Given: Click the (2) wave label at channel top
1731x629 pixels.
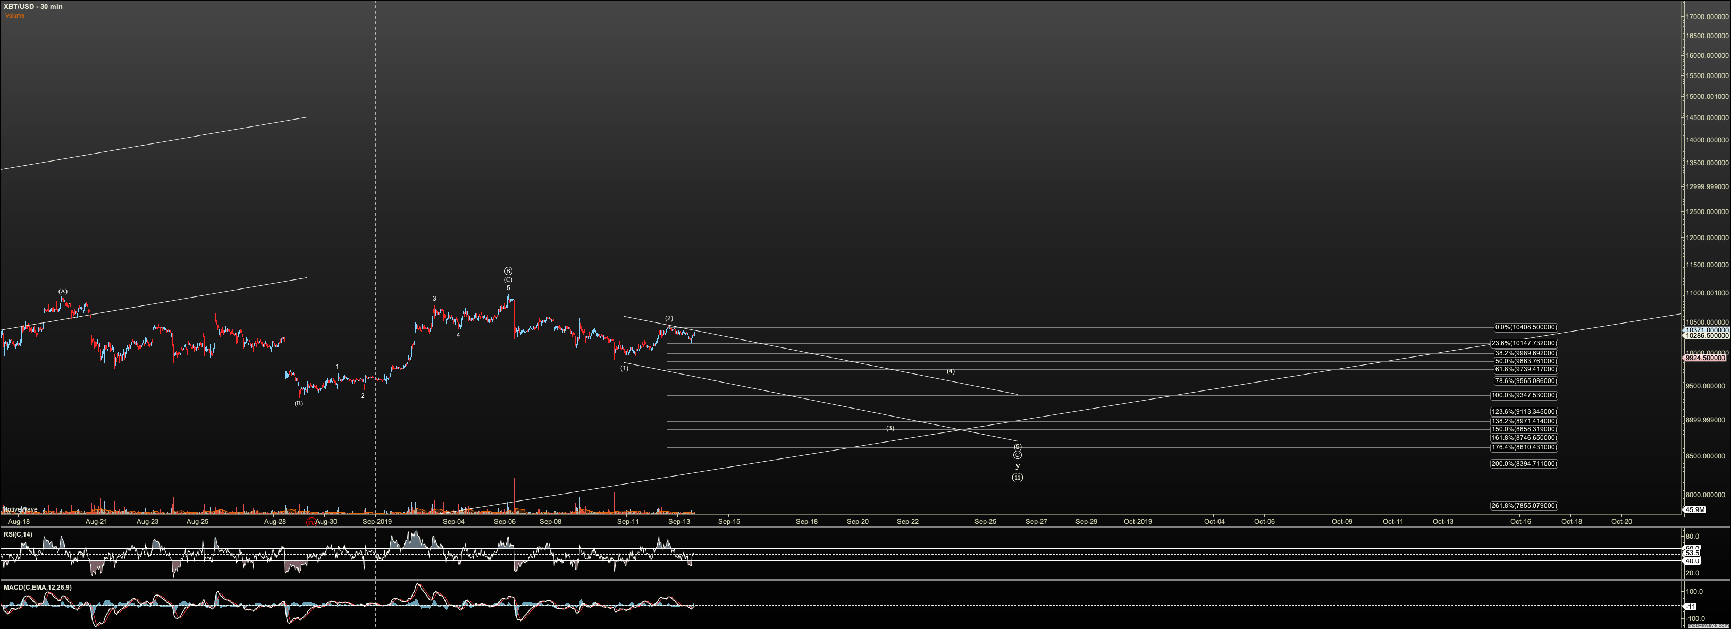Looking at the screenshot, I should (669, 318).
